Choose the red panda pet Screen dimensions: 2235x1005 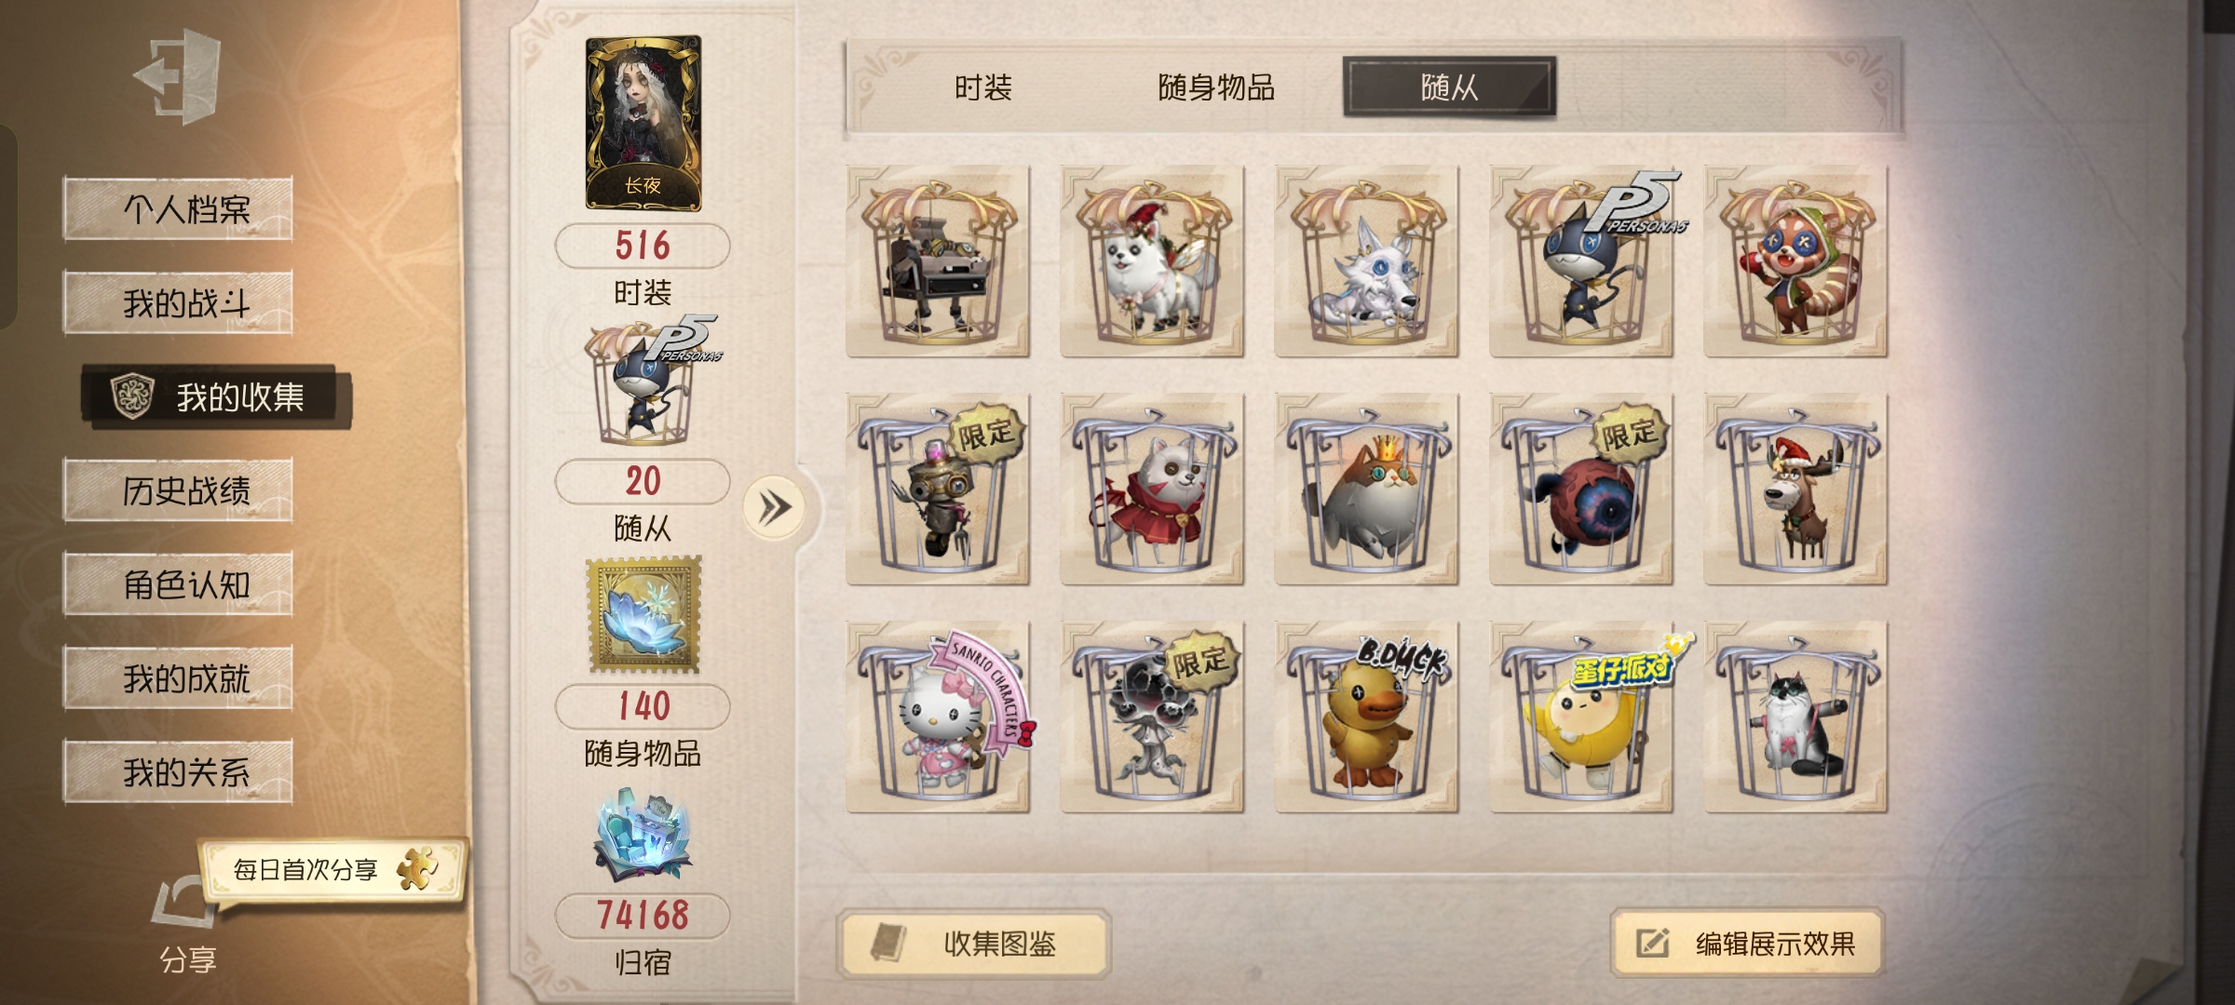pos(1795,261)
